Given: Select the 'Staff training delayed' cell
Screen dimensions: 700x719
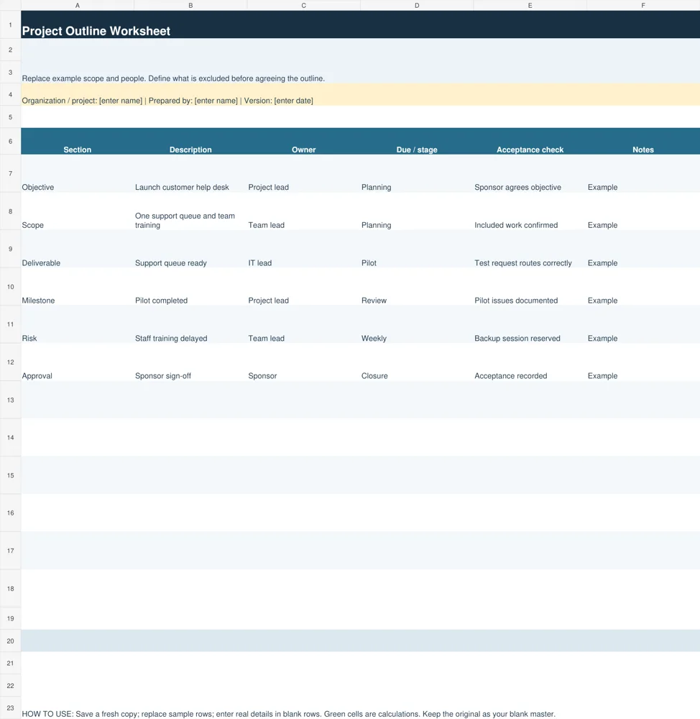Looking at the screenshot, I should coord(190,324).
